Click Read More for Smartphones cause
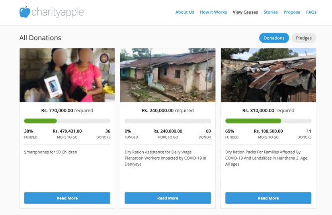 point(67,198)
